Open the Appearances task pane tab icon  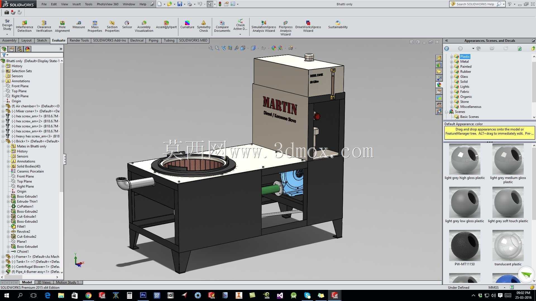tap(439, 85)
